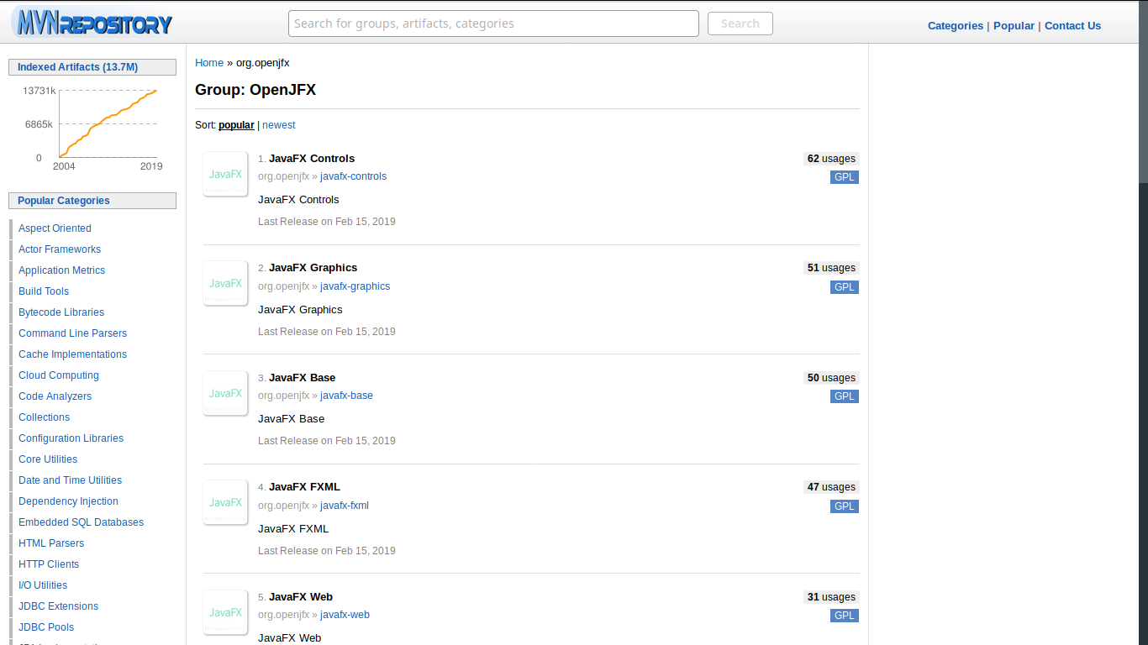The image size is (1148, 645).
Task: Open the Build Tools category
Action: click(x=44, y=291)
